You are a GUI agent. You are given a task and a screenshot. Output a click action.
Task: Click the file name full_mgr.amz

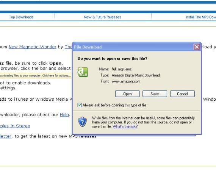tap(122, 69)
